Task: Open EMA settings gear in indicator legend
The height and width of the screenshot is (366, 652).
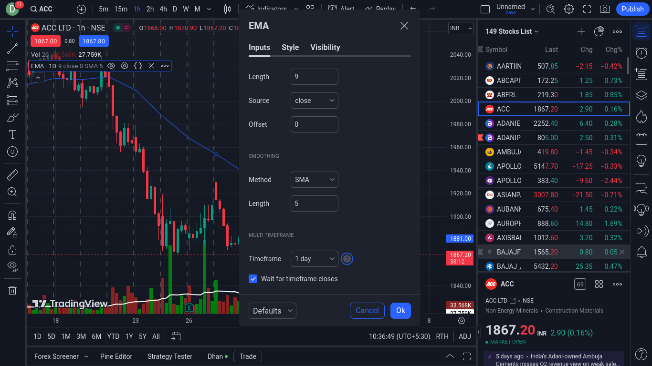Action: pyautogui.click(x=125, y=66)
